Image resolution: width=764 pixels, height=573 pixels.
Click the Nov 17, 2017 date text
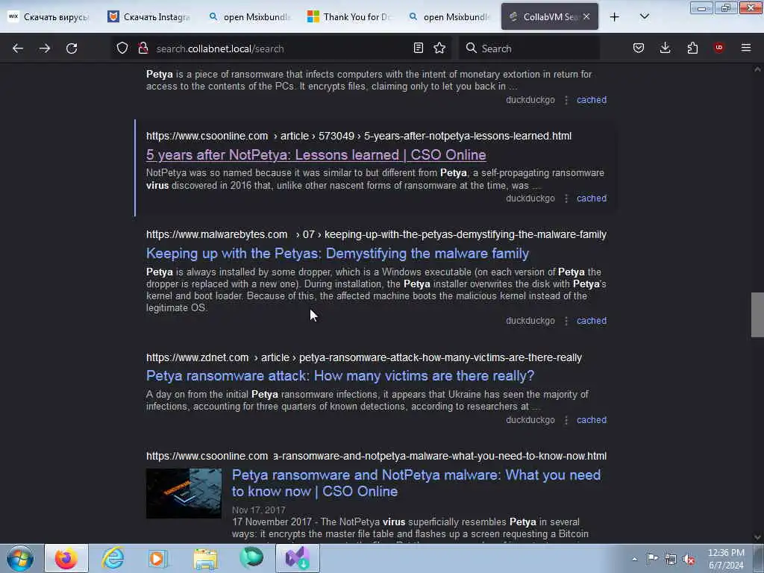(x=259, y=510)
